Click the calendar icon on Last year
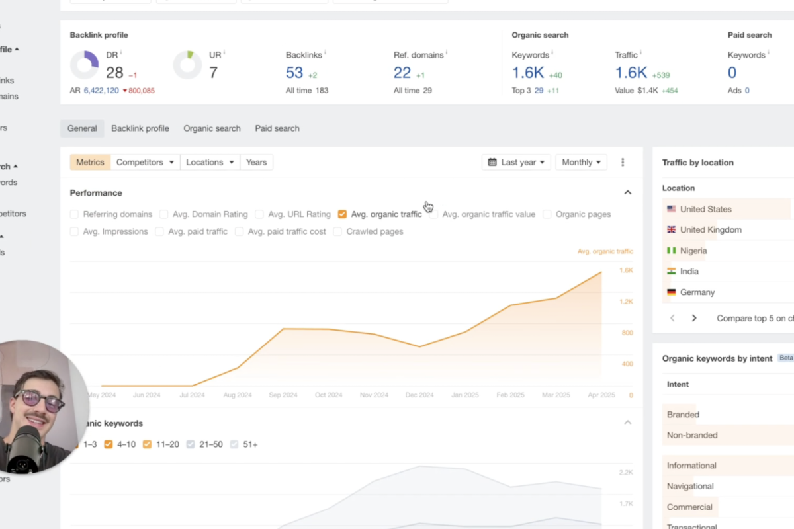This screenshot has width=794, height=529. 492,162
